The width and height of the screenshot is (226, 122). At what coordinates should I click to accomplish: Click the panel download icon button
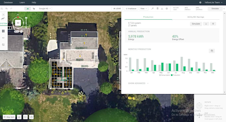(206, 24)
